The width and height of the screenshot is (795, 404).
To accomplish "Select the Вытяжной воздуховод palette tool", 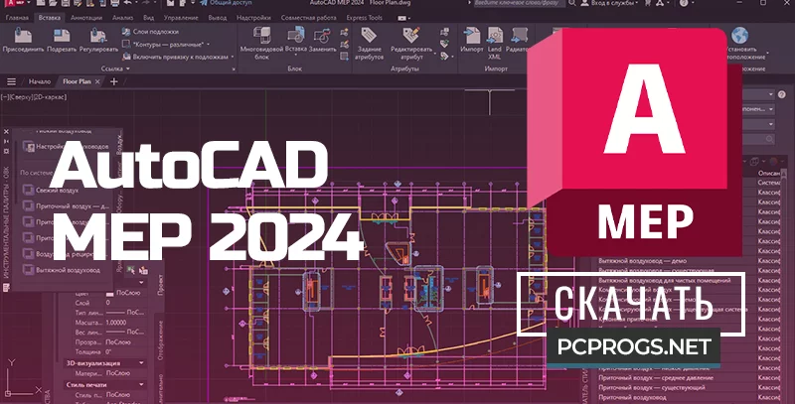I will pyautogui.click(x=61, y=270).
